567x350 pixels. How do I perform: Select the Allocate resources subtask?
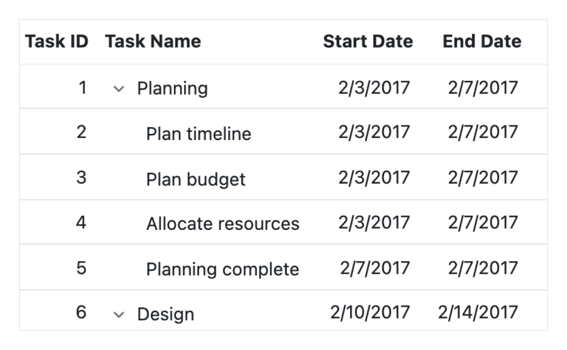coord(222,223)
